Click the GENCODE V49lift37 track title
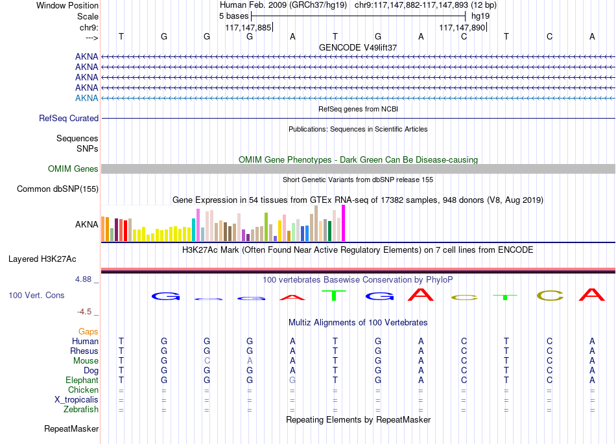616x444 pixels. (x=358, y=47)
